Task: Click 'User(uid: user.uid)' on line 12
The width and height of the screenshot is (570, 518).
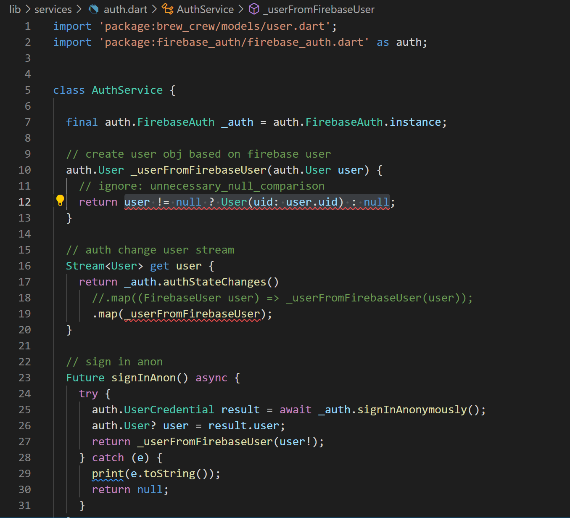Action: point(282,202)
